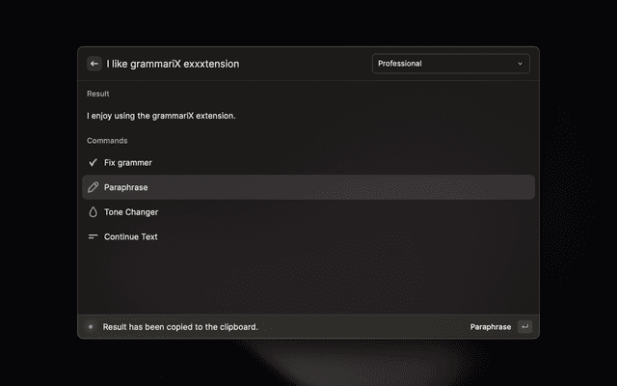
Task: Click the Fix grammer checkmark icon
Action: 93,163
